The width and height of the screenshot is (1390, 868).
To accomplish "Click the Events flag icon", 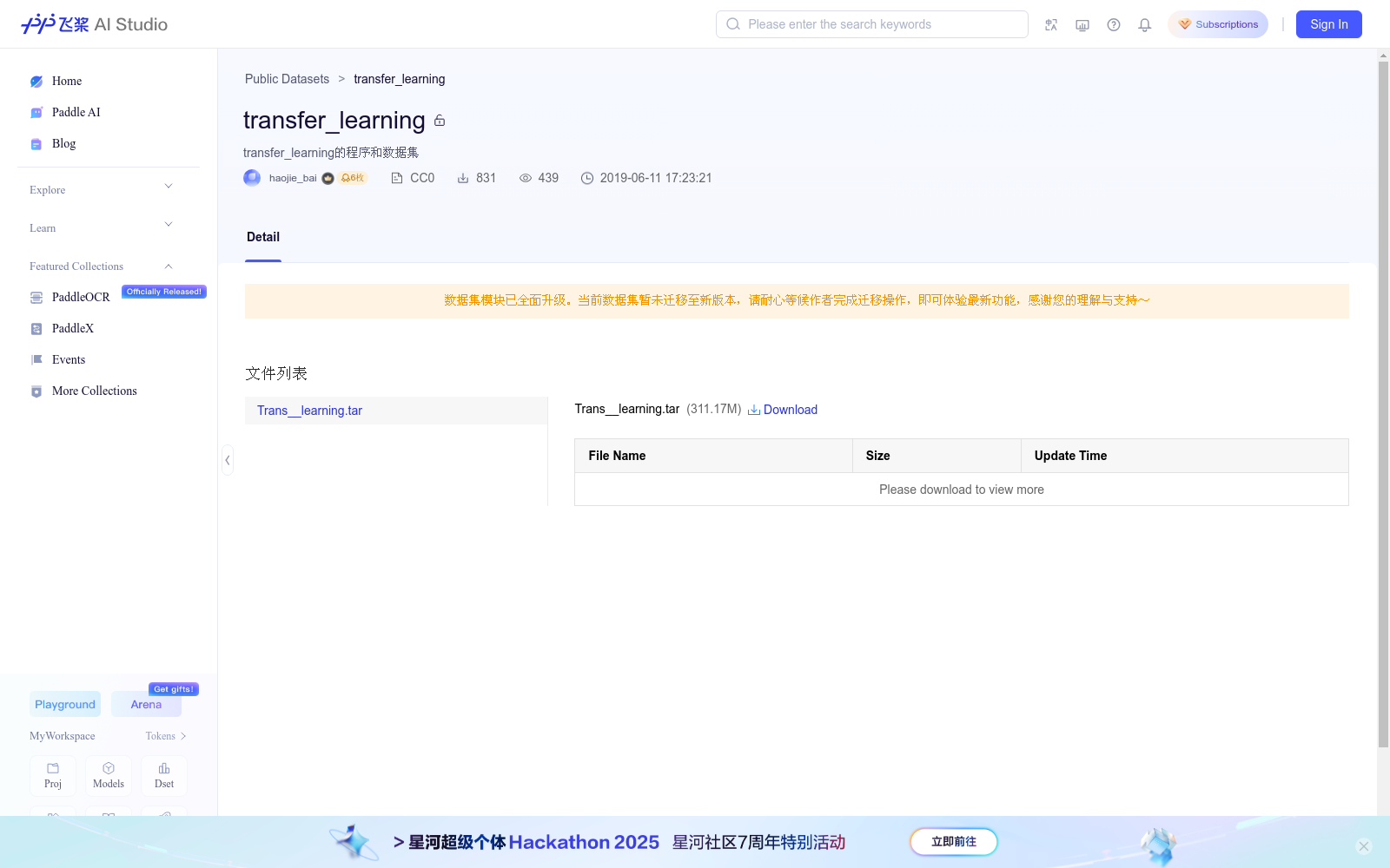I will click(36, 360).
